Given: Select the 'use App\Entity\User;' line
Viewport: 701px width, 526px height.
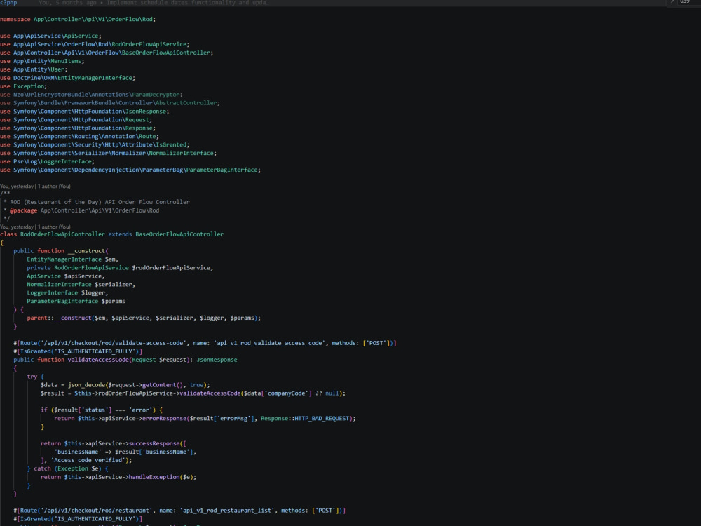Looking at the screenshot, I should 34,69.
